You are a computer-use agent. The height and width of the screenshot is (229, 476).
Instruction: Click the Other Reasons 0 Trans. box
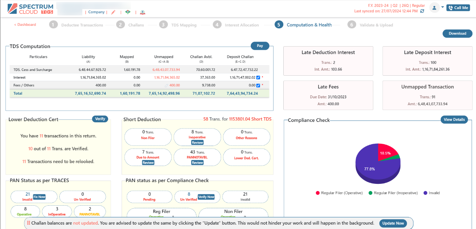(247, 137)
